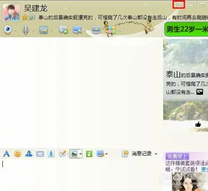Viewport: 208px width, 191px height.
Task: Open the 泰山的后景 status signature text
Action: click(123, 17)
